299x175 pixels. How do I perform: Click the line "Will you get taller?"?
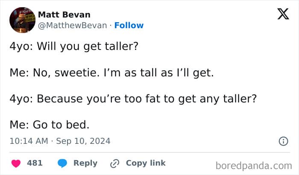coord(87,46)
